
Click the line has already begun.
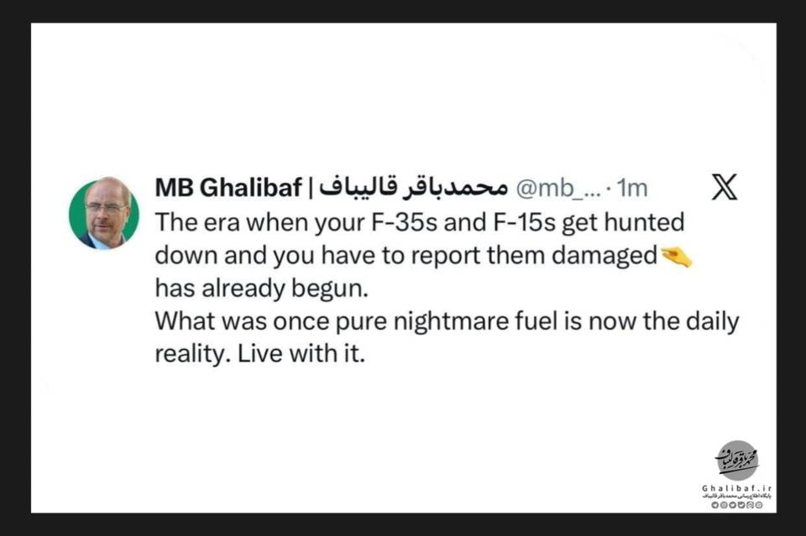pos(262,289)
